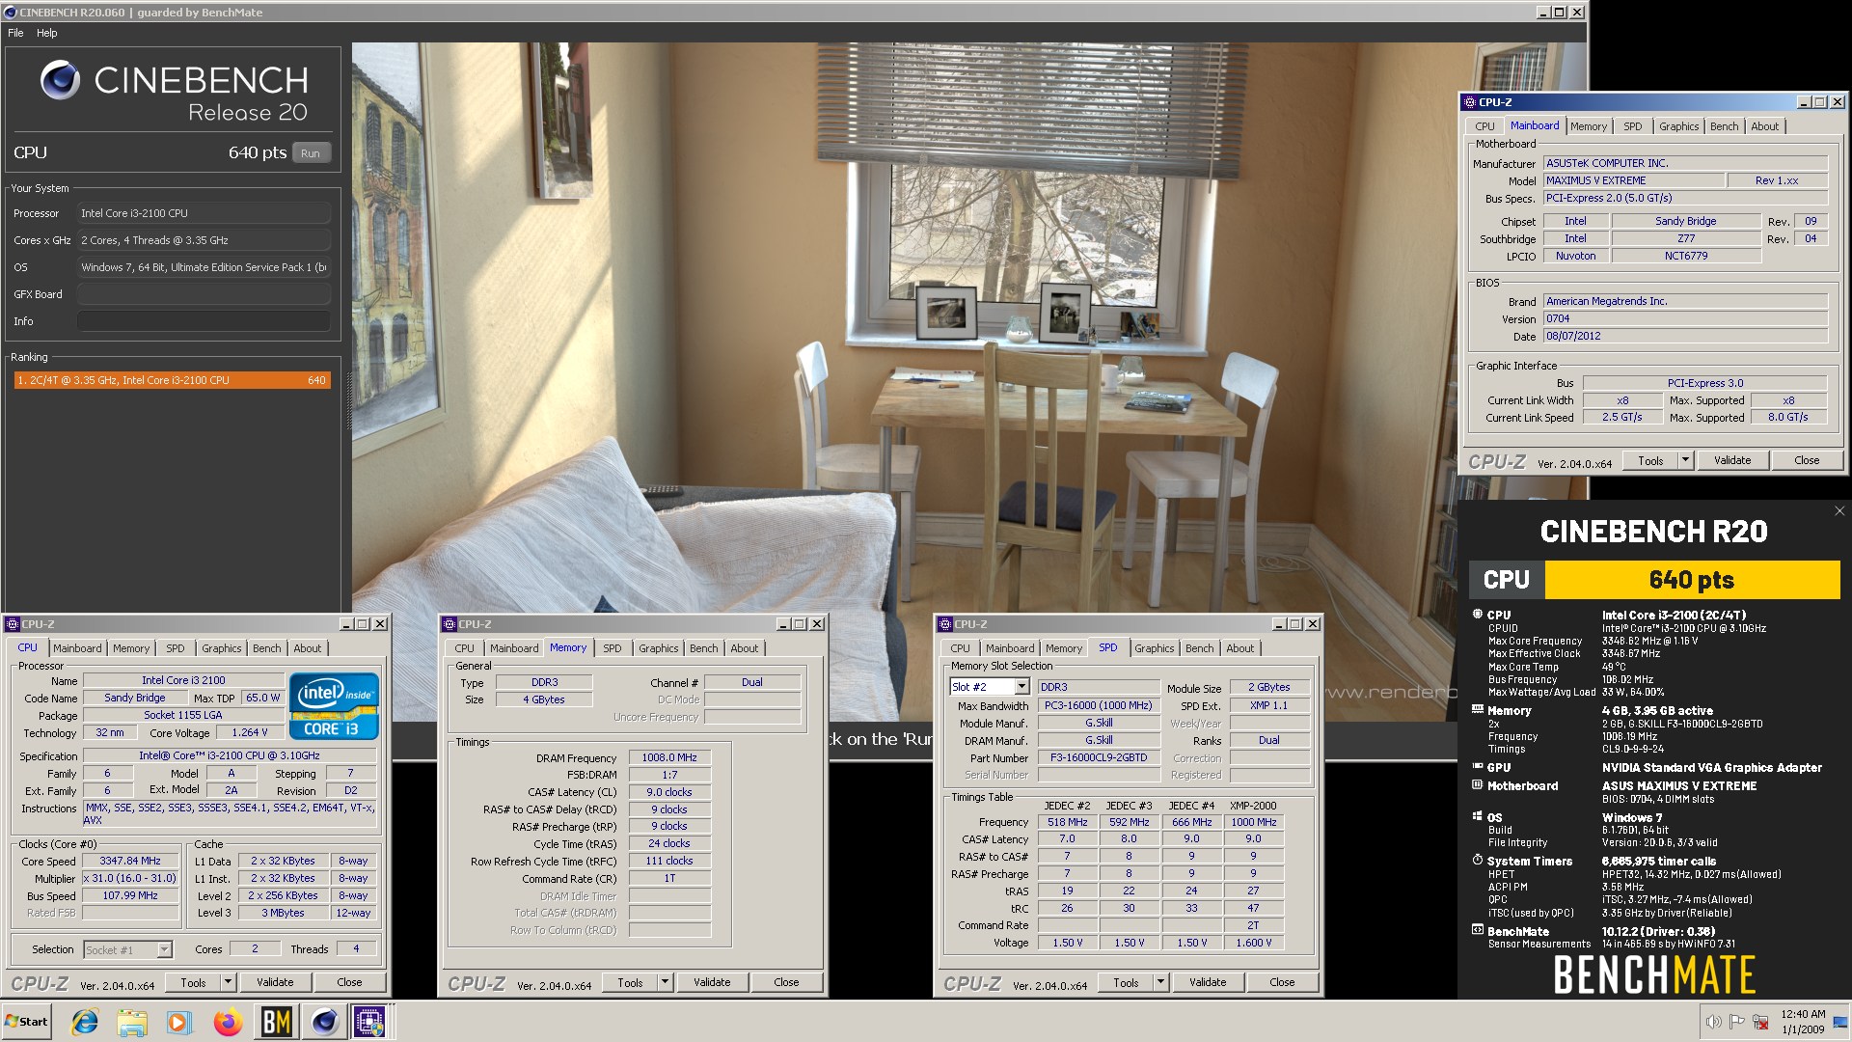This screenshot has height=1042, width=1852.
Task: Click the BIOS Version field 0704
Action: click(1685, 318)
